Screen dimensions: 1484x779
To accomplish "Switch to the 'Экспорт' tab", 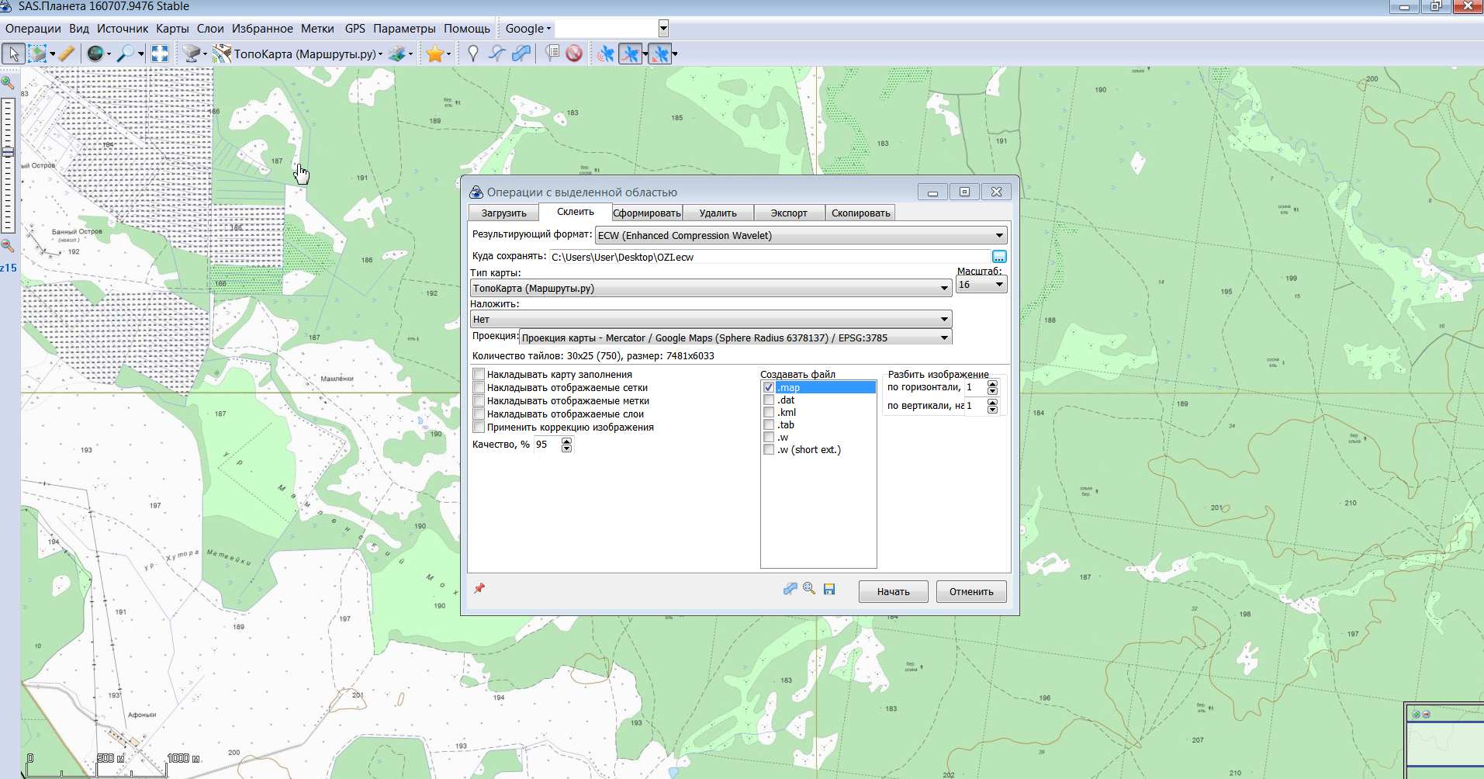I will [788, 213].
